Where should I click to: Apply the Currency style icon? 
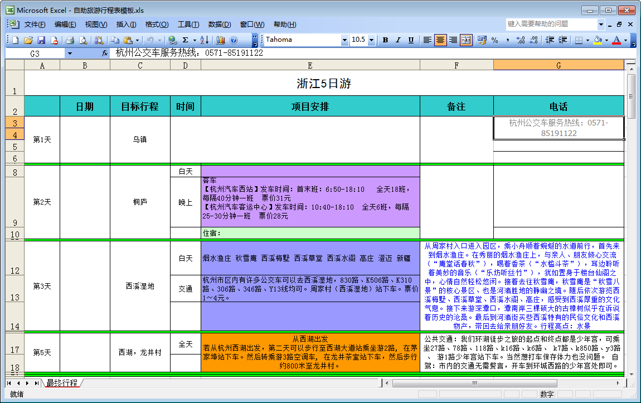pos(482,40)
